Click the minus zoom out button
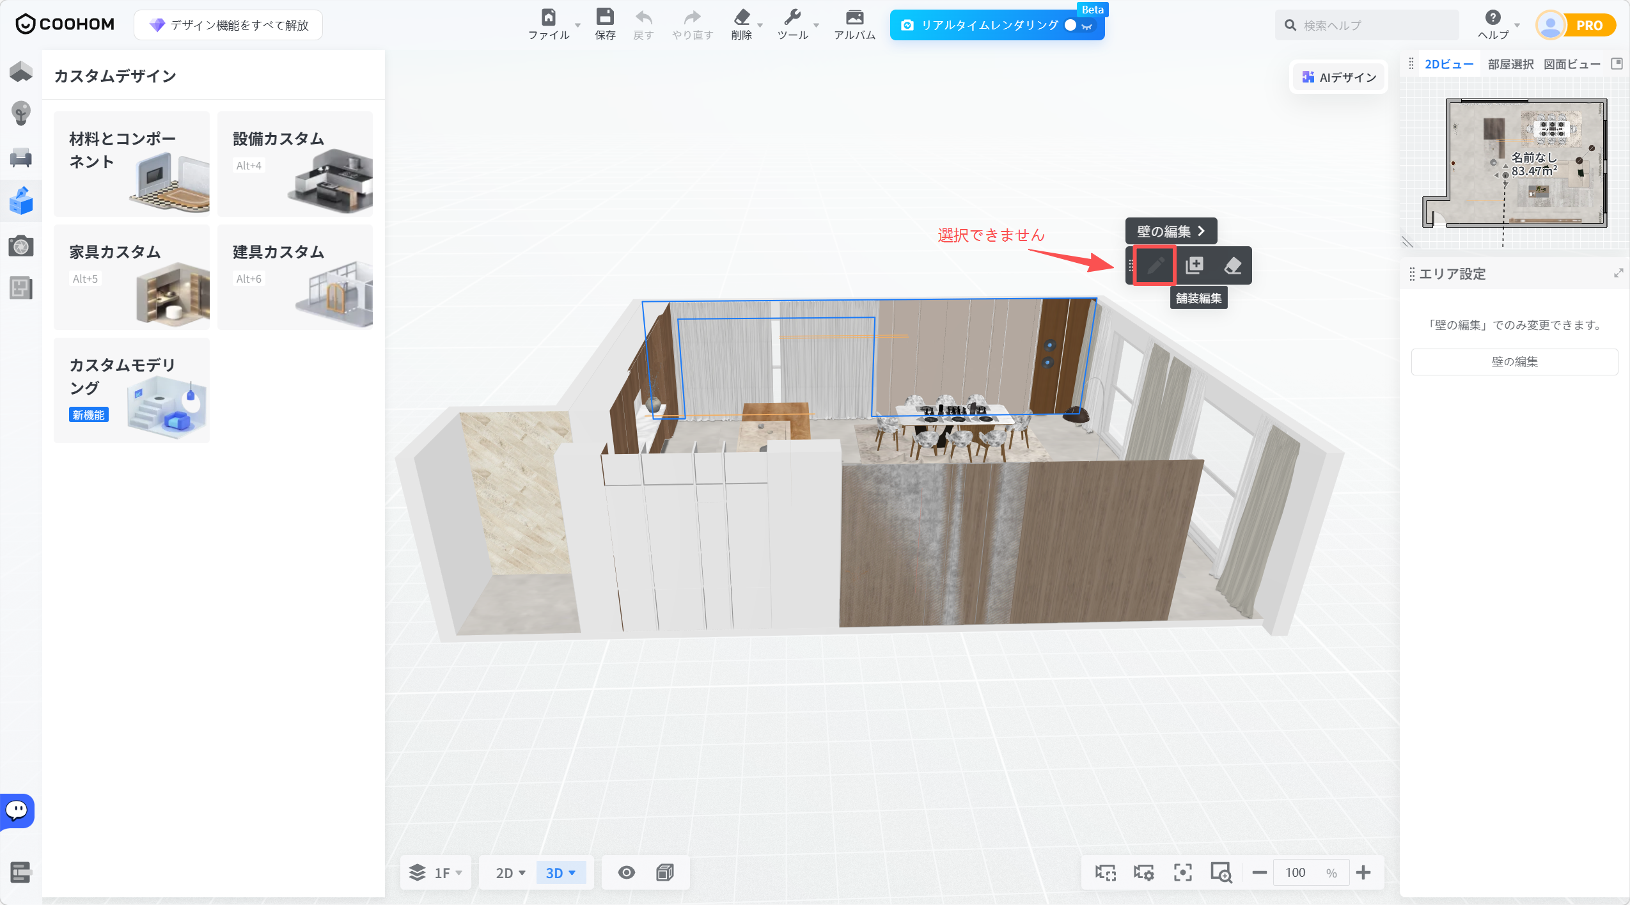This screenshot has width=1630, height=905. pyautogui.click(x=1260, y=872)
